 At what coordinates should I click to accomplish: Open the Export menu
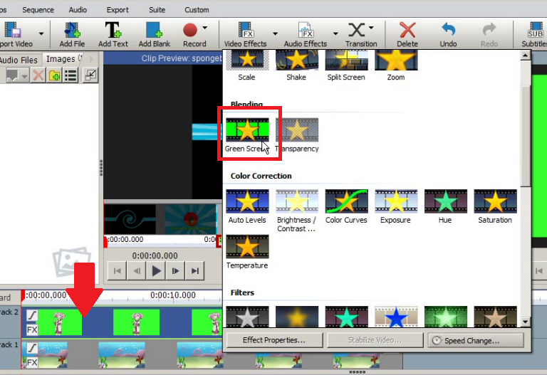tap(118, 10)
